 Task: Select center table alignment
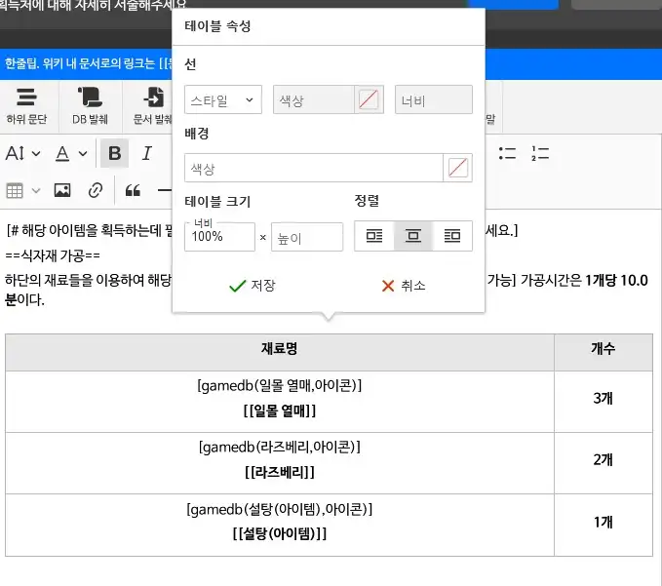point(413,236)
